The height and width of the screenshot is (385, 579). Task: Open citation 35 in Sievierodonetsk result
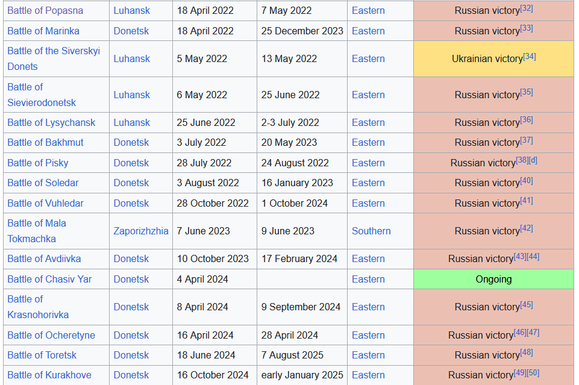pos(527,92)
